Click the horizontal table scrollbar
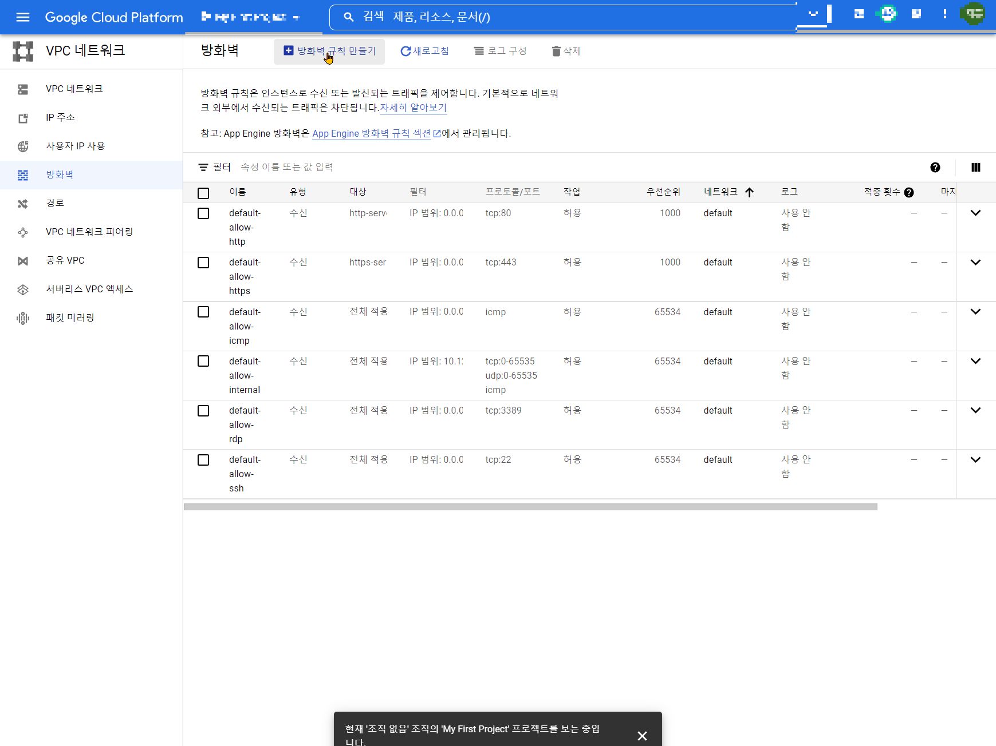Image resolution: width=996 pixels, height=746 pixels. [x=530, y=507]
